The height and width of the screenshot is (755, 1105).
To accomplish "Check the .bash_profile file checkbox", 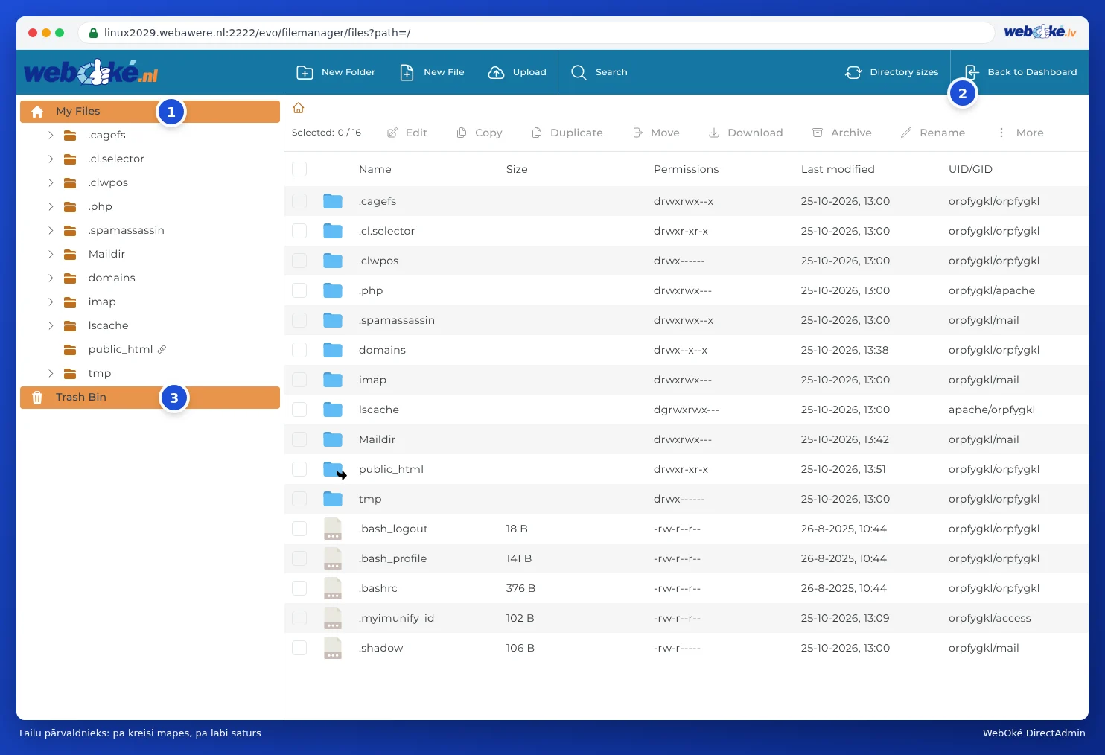I will point(299,558).
